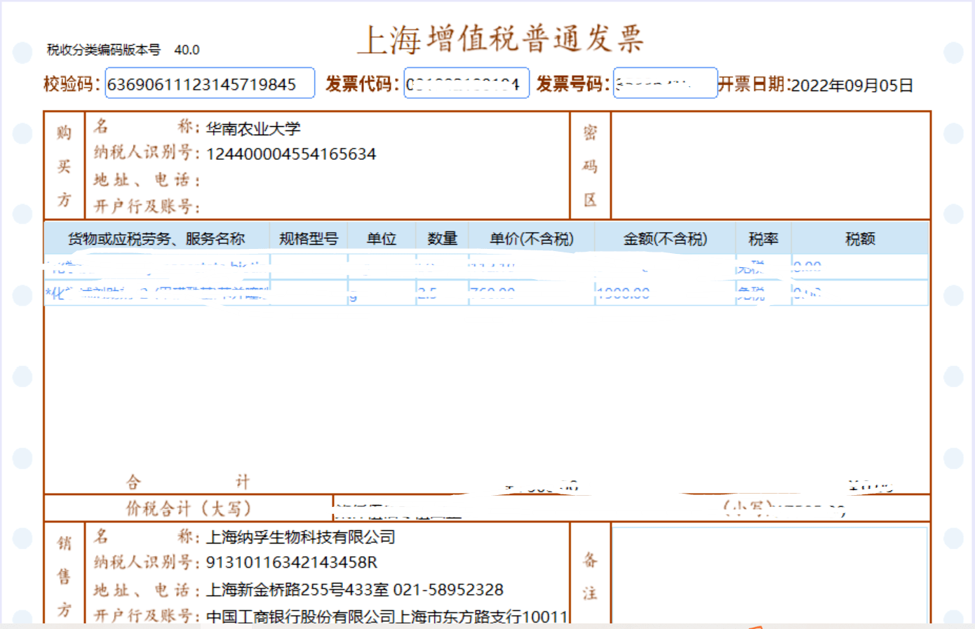Select the 发票号码 input field
The width and height of the screenshot is (975, 629).
click(x=664, y=84)
